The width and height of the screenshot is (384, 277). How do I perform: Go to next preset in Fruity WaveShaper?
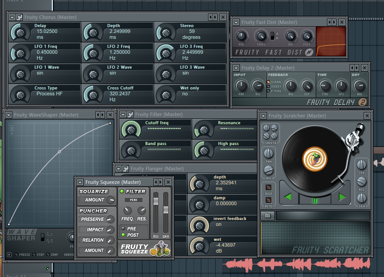pos(103,115)
